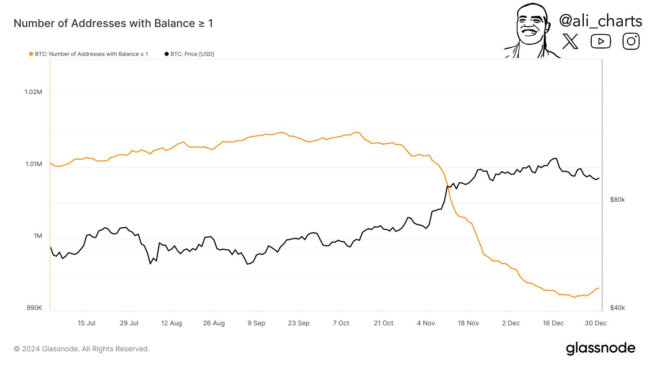Image resolution: width=649 pixels, height=365 pixels.
Task: Select the 15 Jul date label
Action: (87, 323)
